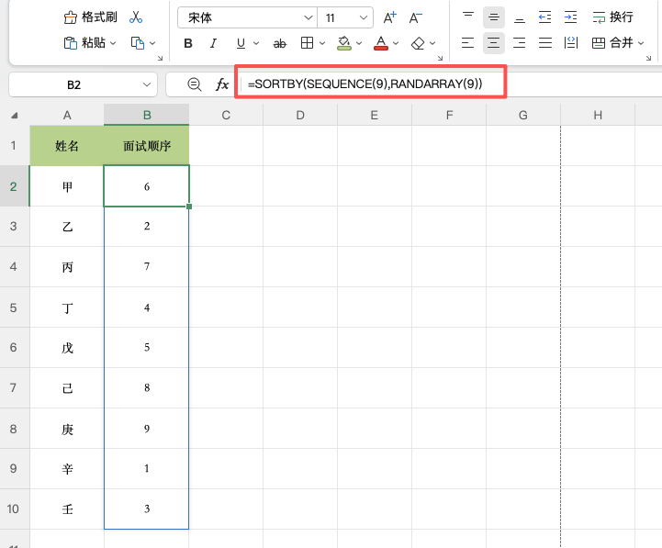The image size is (662, 548).
Task: Toggle bold formatting
Action: 188,43
